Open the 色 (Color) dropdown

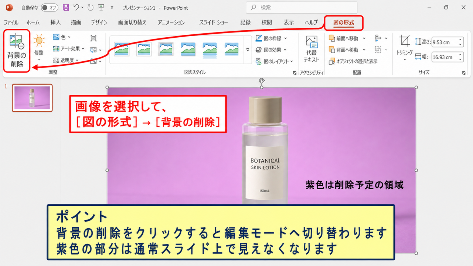pos(62,37)
